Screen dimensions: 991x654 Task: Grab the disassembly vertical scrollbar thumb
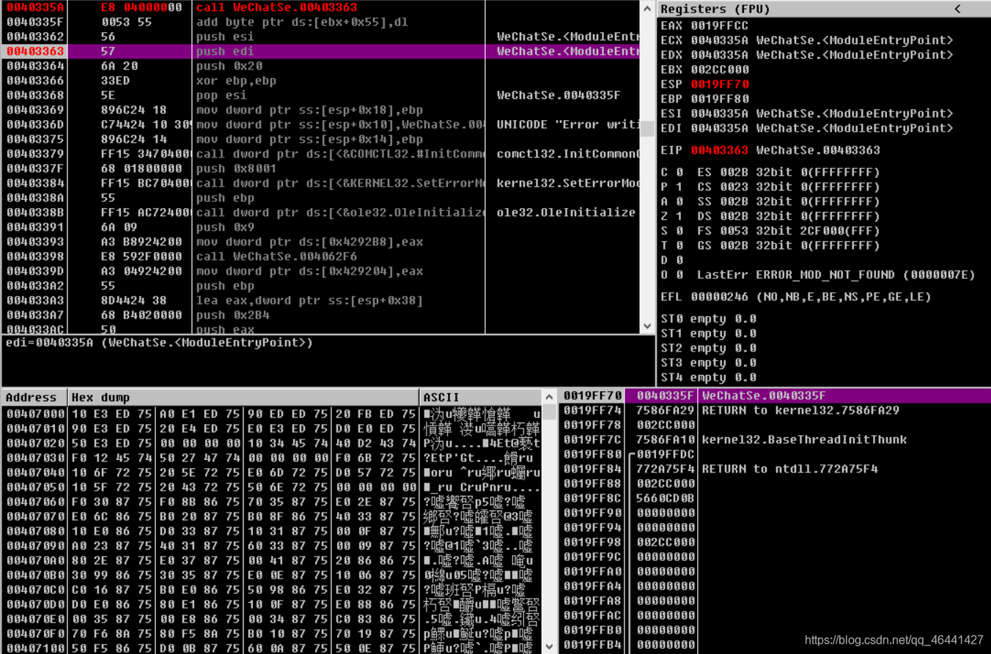[x=647, y=129]
